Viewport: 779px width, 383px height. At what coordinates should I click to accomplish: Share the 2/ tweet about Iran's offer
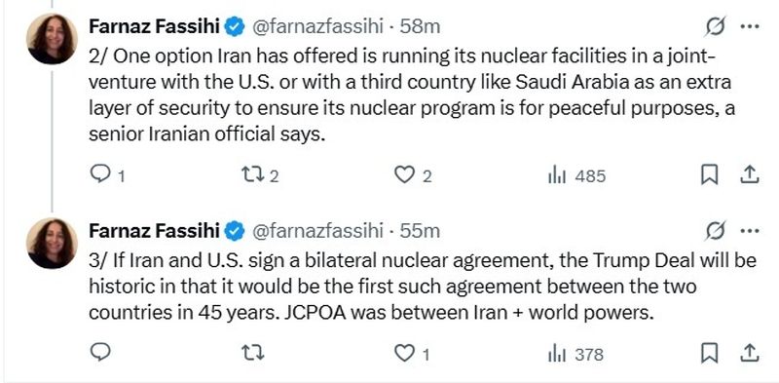click(x=749, y=174)
